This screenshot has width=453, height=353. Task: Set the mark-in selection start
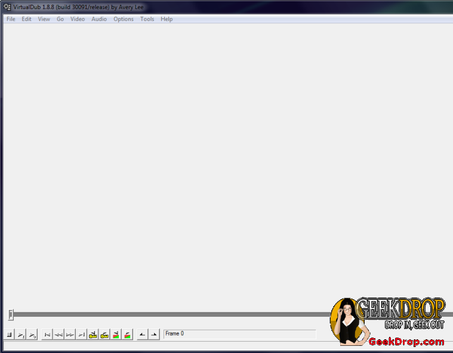pos(142,335)
